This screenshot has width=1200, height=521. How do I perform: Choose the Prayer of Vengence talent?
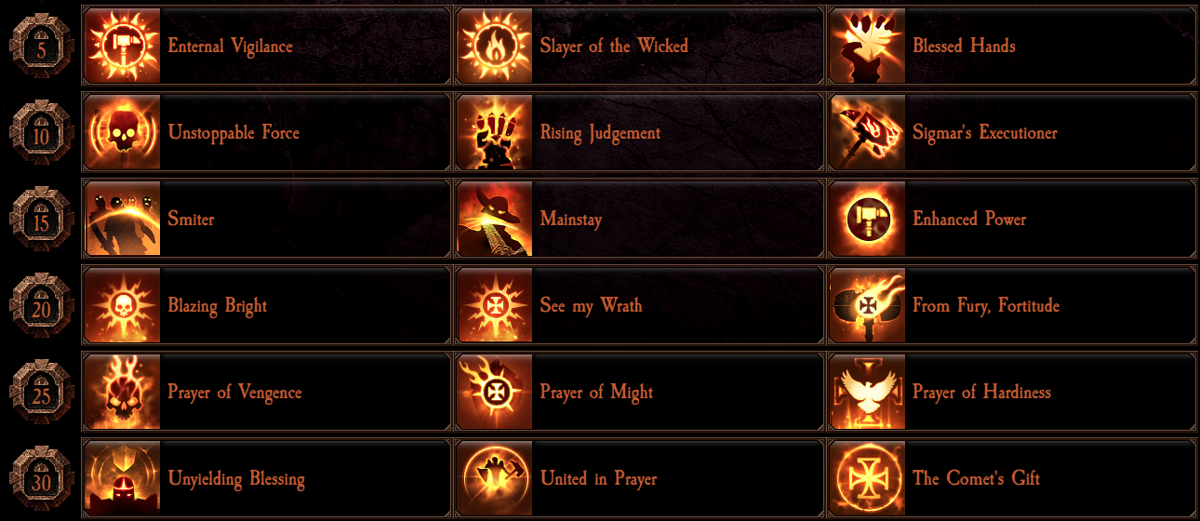(266, 392)
